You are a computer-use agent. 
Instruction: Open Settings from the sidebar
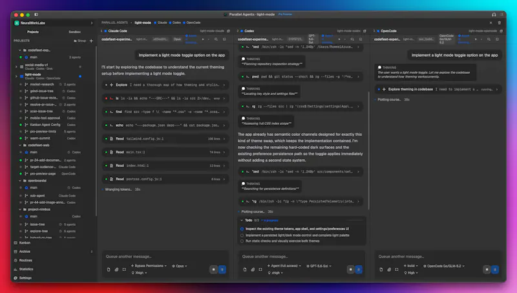25,278
